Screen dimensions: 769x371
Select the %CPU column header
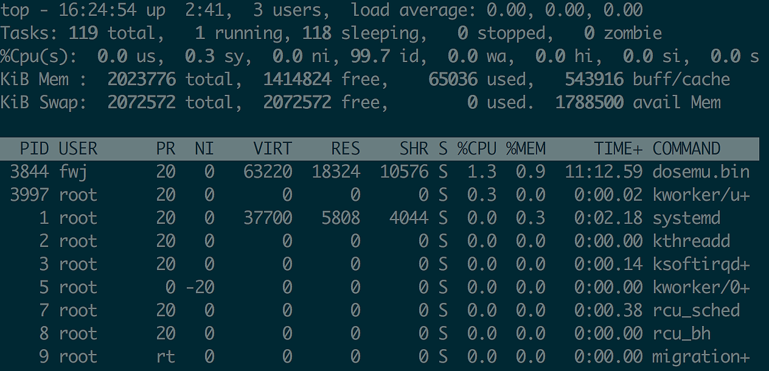(x=477, y=148)
